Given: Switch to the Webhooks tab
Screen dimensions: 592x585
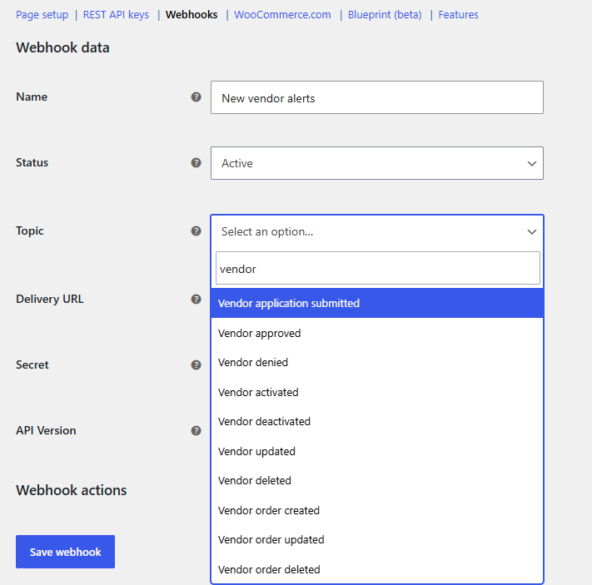Looking at the screenshot, I should [192, 15].
